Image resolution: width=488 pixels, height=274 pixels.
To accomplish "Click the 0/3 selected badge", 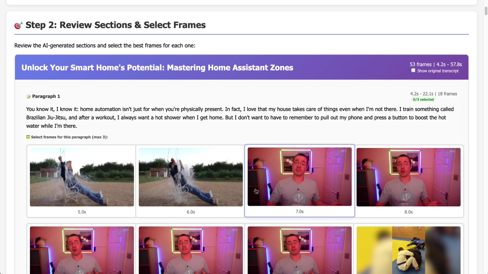I will 423,99.
